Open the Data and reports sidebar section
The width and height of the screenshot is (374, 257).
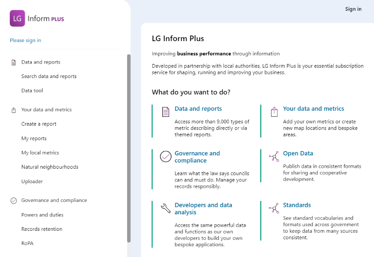coord(41,62)
